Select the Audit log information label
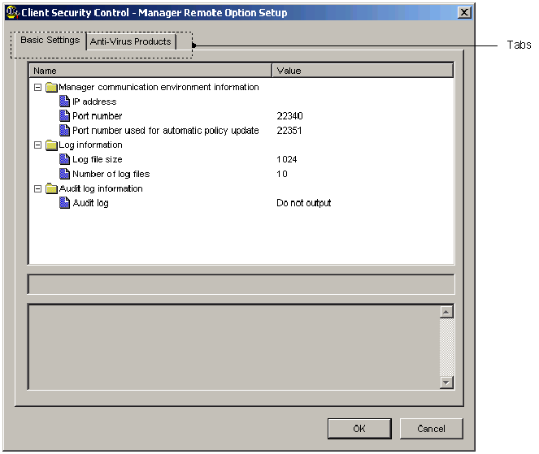 tap(100, 188)
